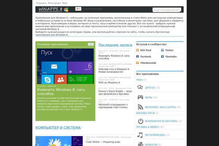Image resolution: width=219 pixels, height=146 pixels.
Task: Click the gamepad icon for ИГРЫ
Action: (x=141, y=97)
